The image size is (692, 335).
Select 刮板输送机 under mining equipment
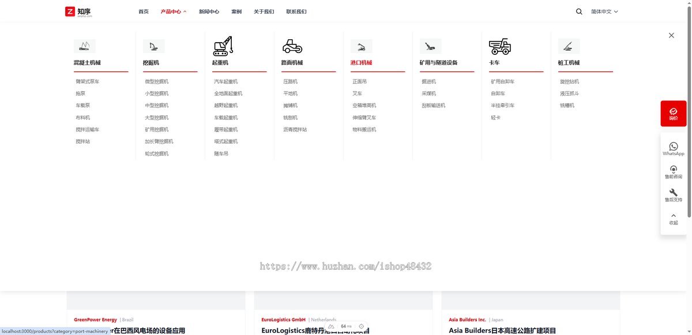434,106
